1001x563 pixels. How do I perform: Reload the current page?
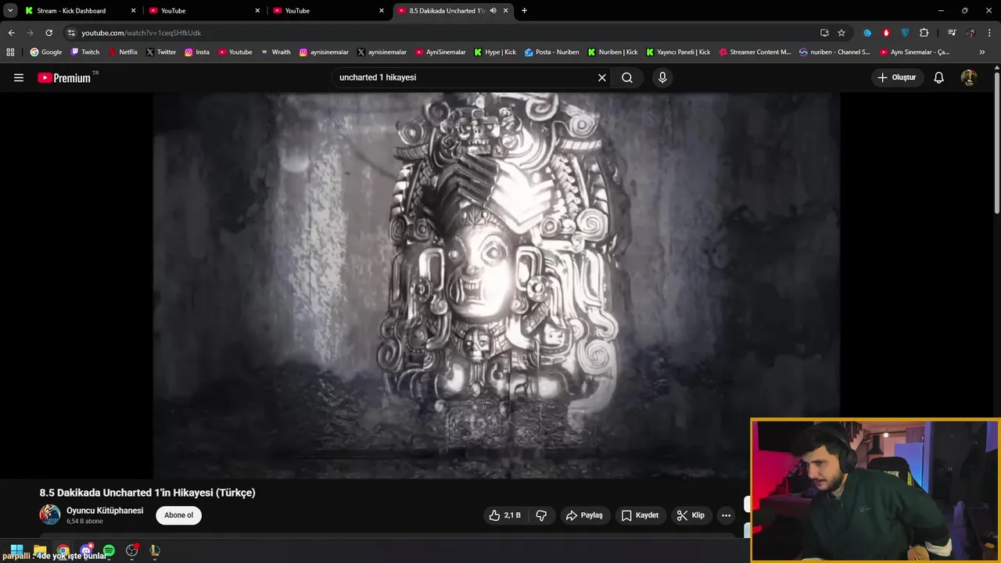click(x=48, y=33)
